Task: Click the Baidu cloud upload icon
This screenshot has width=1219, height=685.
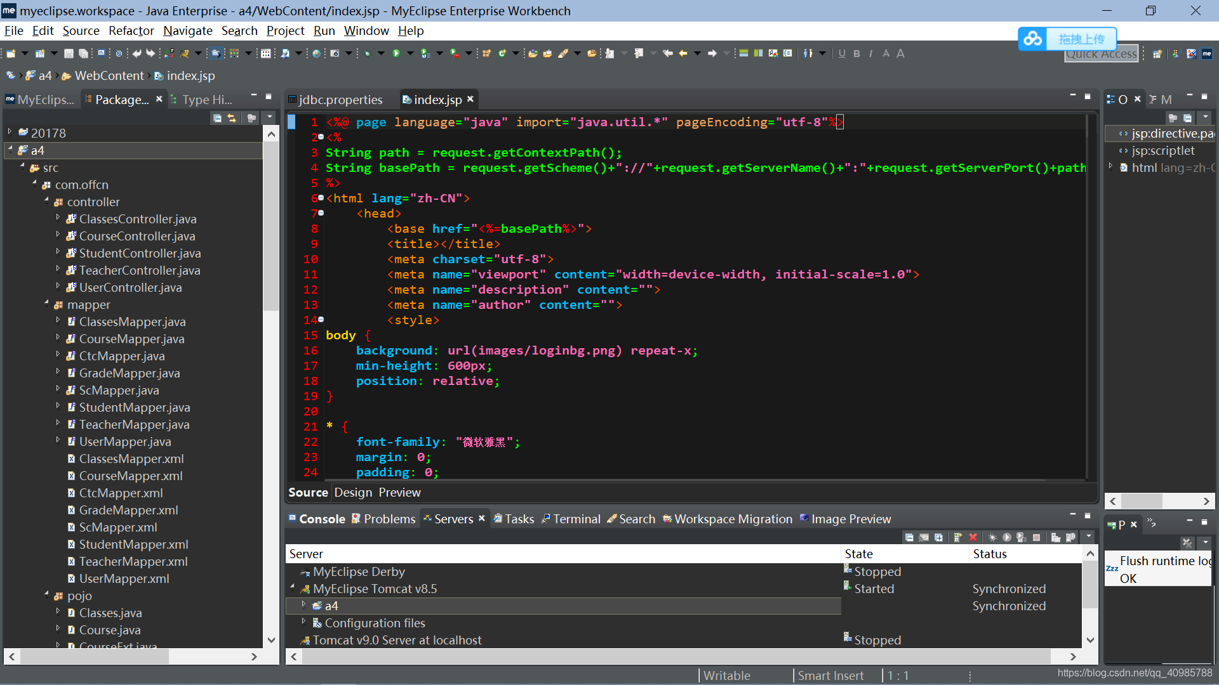Action: click(x=1032, y=39)
